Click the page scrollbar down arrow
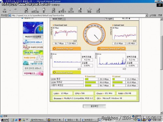This screenshot has width=163, height=122. (161, 113)
